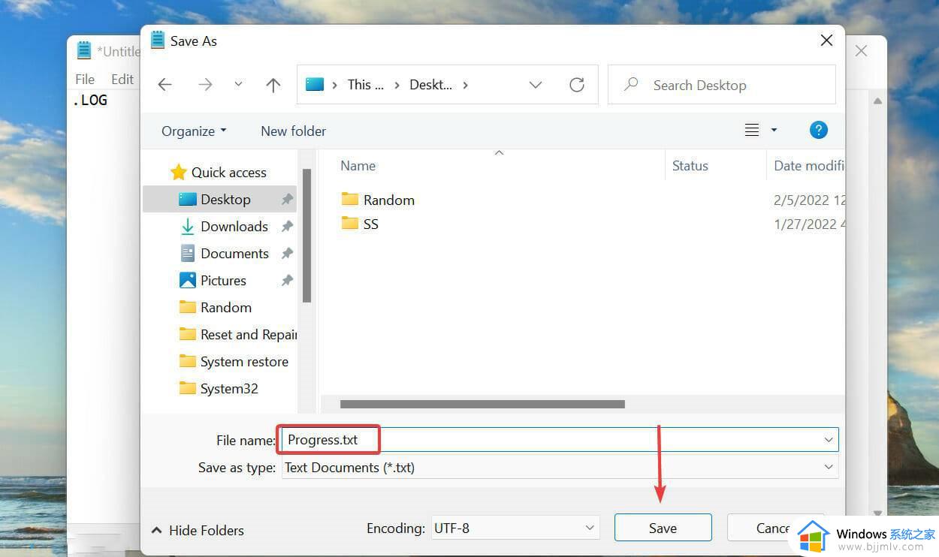Viewport: 939px width, 557px height.
Task: Click the Desktop location icon in address bar
Action: 315,85
